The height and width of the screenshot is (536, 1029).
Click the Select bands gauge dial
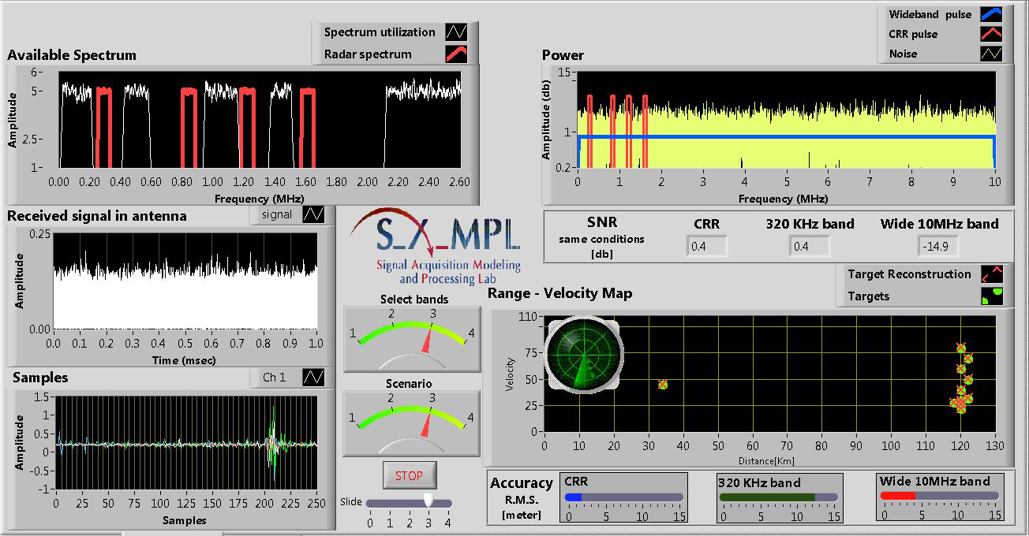(x=411, y=339)
